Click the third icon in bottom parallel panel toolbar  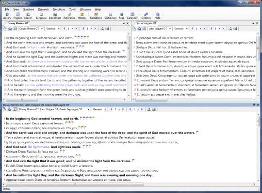pos(15,109)
